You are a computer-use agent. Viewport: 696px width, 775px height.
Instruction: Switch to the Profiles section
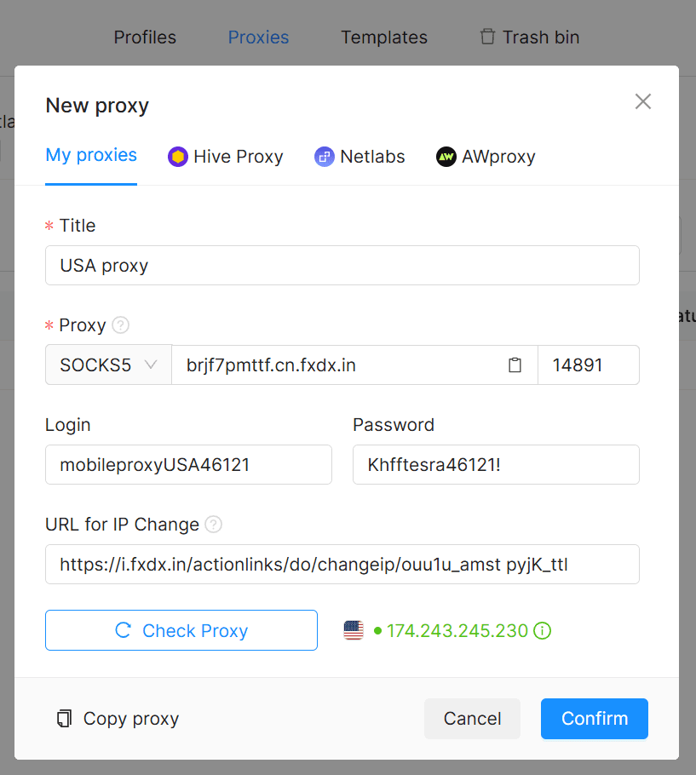click(145, 37)
